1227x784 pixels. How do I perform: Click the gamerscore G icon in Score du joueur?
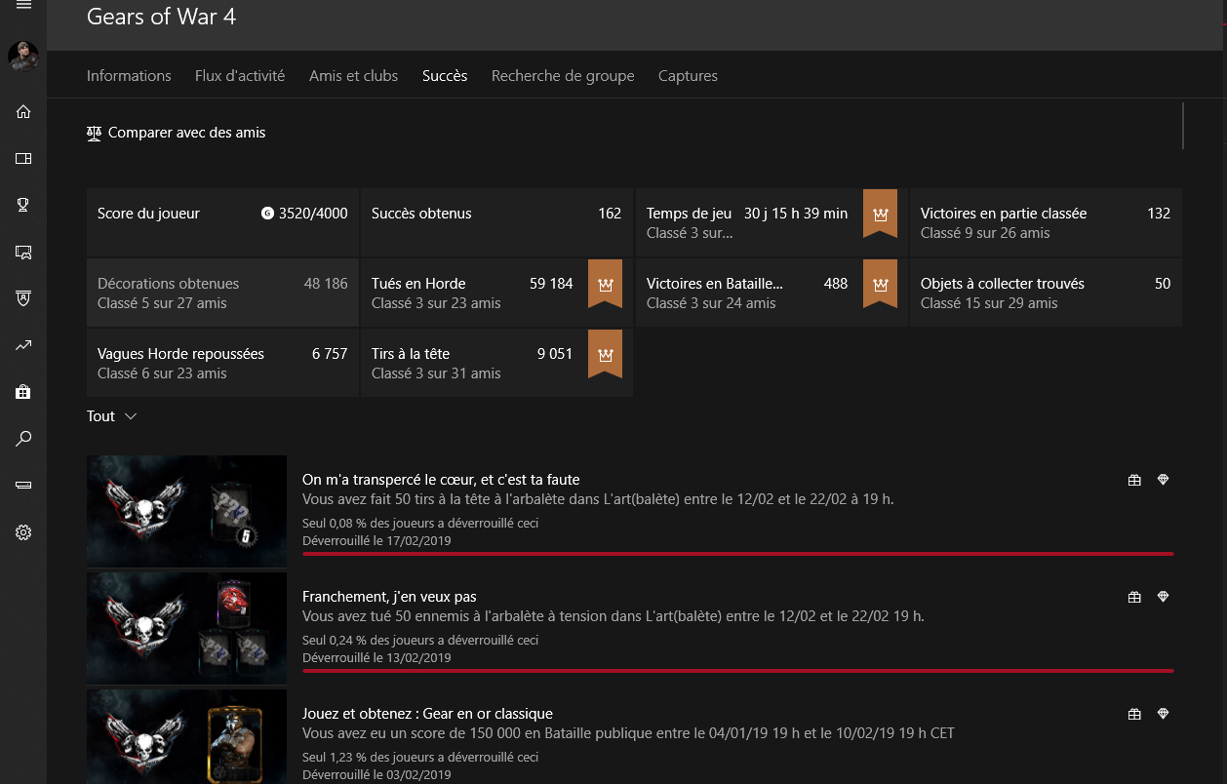(267, 214)
